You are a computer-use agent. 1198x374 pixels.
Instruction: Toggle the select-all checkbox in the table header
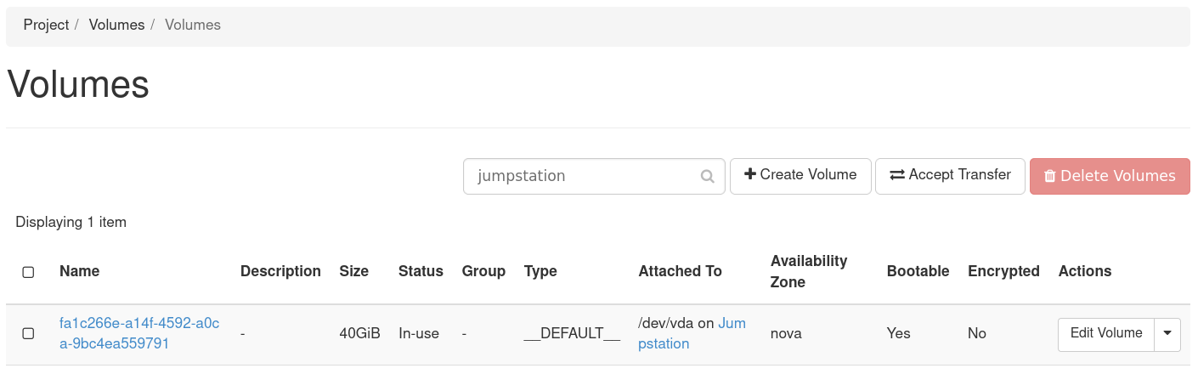[x=28, y=272]
